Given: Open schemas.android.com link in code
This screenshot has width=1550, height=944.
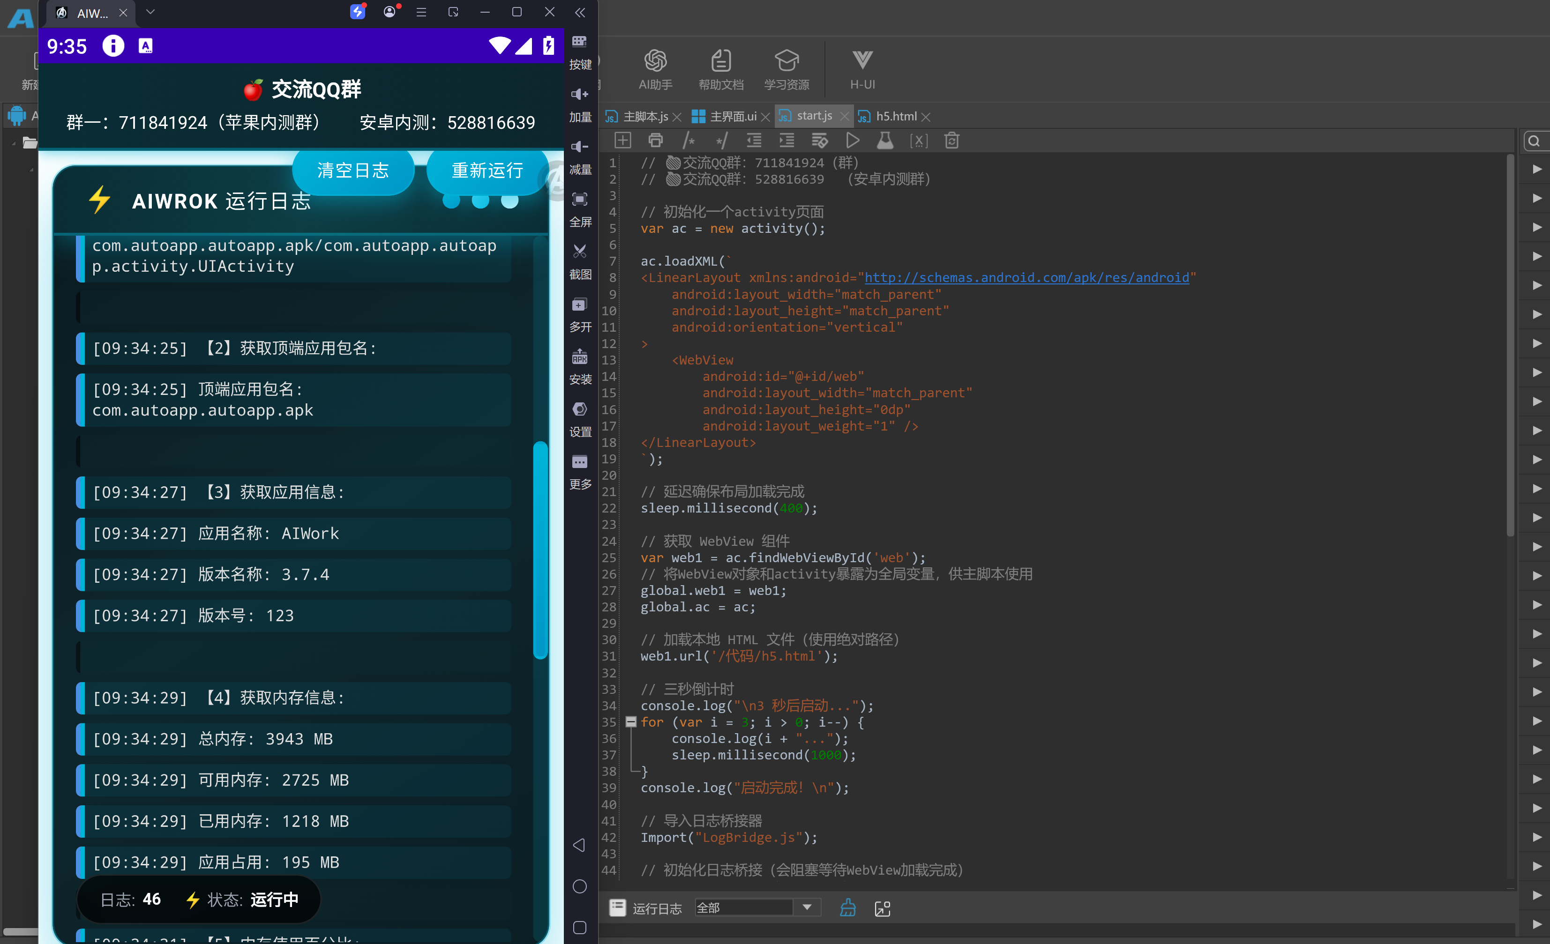Looking at the screenshot, I should point(1026,277).
